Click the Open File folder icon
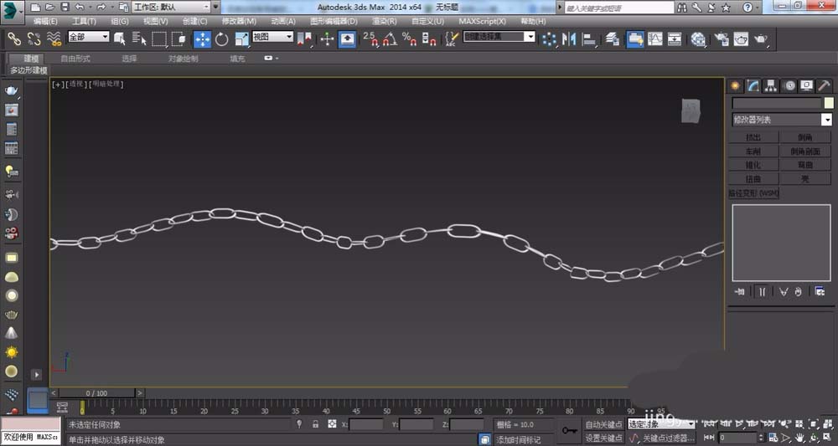Viewport: 838px width, 446px height. coord(49,8)
